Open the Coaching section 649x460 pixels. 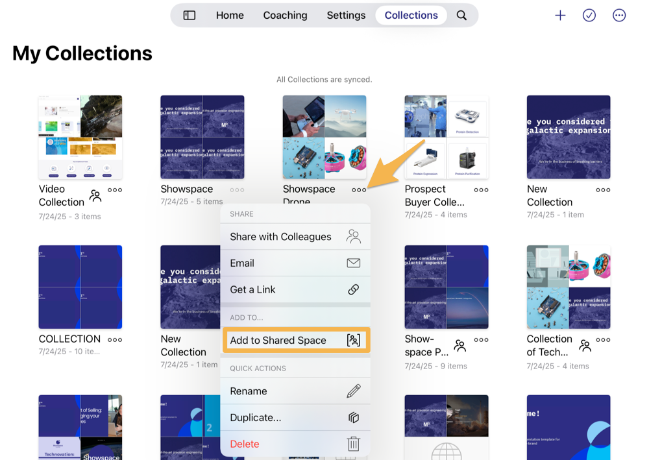coord(286,15)
